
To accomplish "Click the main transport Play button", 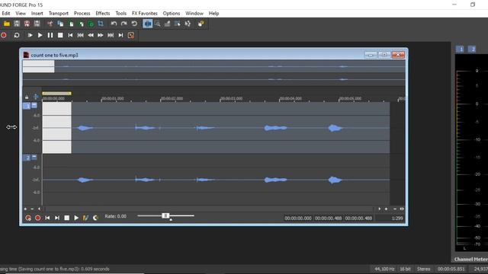I will (x=40, y=36).
